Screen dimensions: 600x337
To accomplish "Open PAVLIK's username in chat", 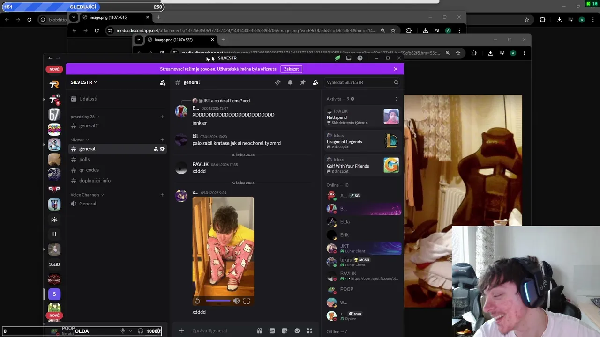I will [x=200, y=165].
